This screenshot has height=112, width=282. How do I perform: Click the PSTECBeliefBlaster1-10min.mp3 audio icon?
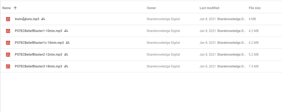(x=8, y=31)
